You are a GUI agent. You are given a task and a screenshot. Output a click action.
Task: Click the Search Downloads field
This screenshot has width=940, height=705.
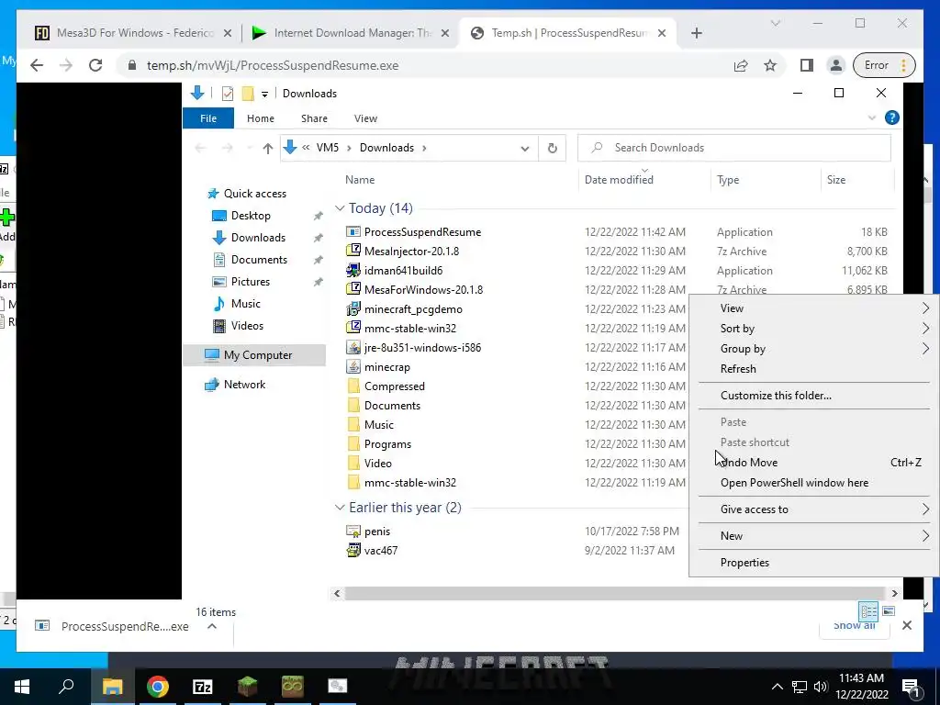tap(733, 148)
